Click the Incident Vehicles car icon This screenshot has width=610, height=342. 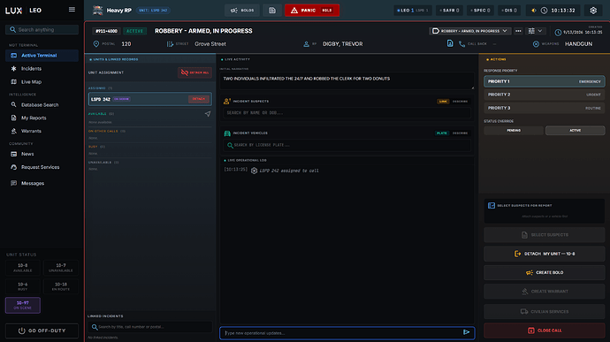click(x=227, y=133)
